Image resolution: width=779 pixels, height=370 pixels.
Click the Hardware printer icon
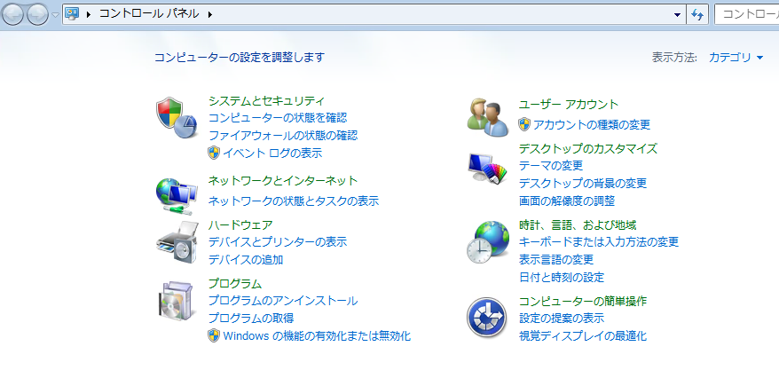(177, 242)
